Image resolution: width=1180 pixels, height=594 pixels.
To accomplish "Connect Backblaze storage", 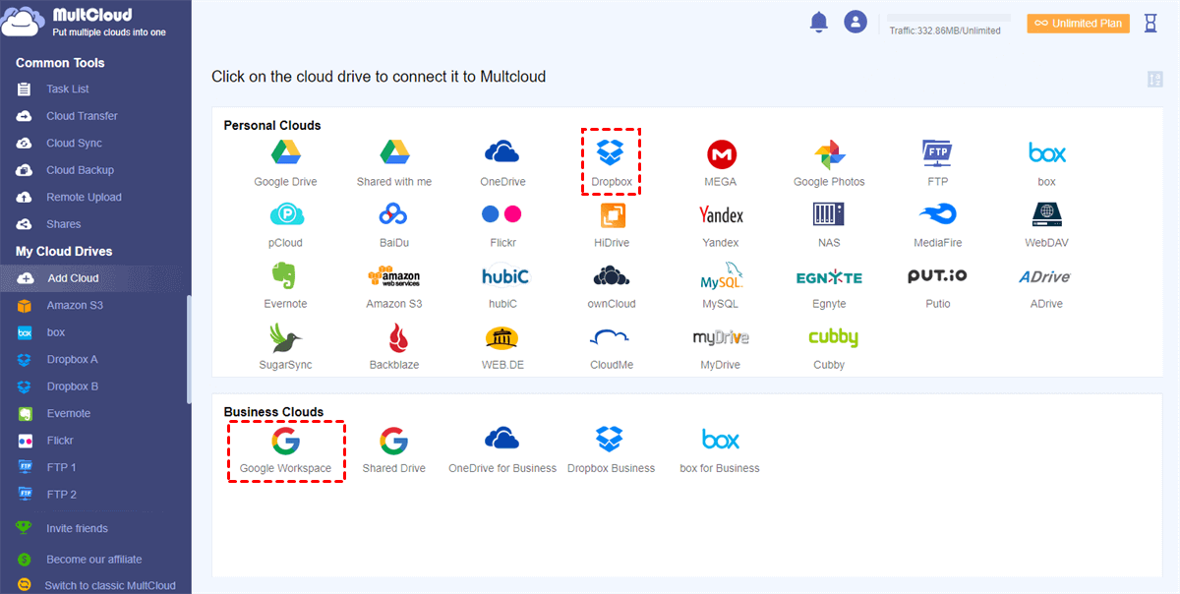I will click(x=393, y=346).
